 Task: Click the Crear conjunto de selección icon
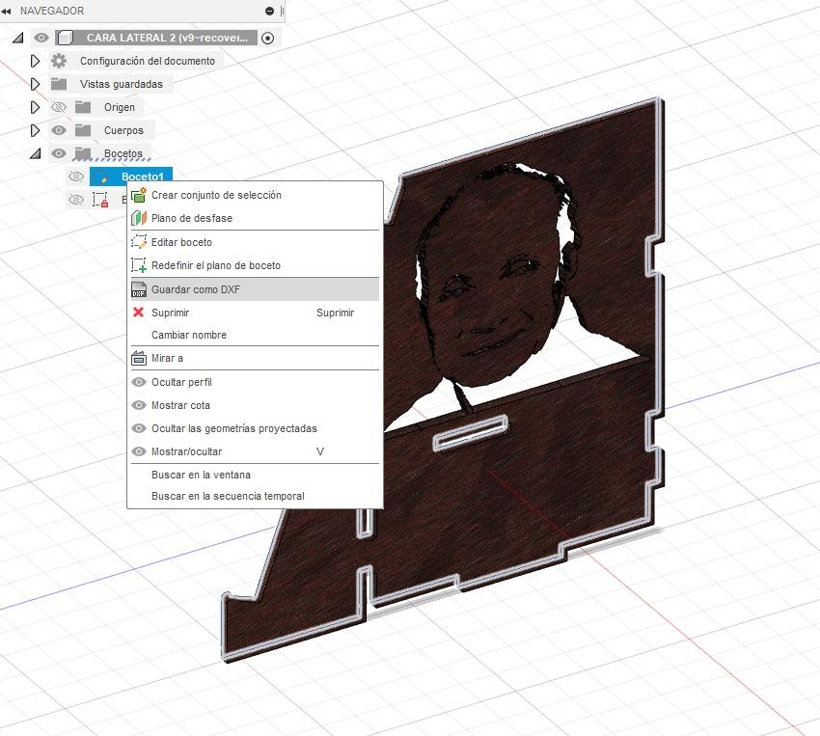click(x=139, y=195)
